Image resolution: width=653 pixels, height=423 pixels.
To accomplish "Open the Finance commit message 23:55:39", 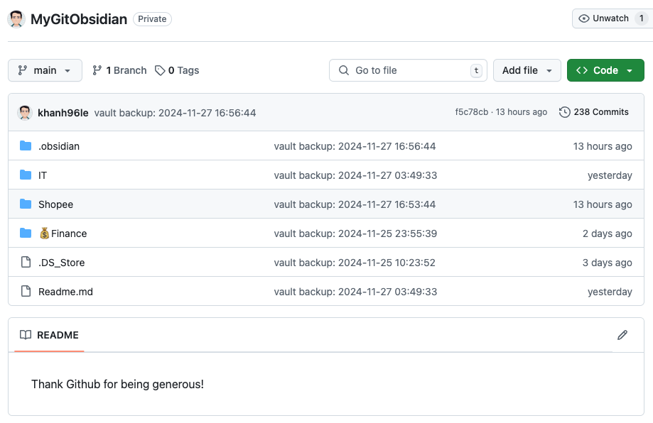I will tap(356, 234).
